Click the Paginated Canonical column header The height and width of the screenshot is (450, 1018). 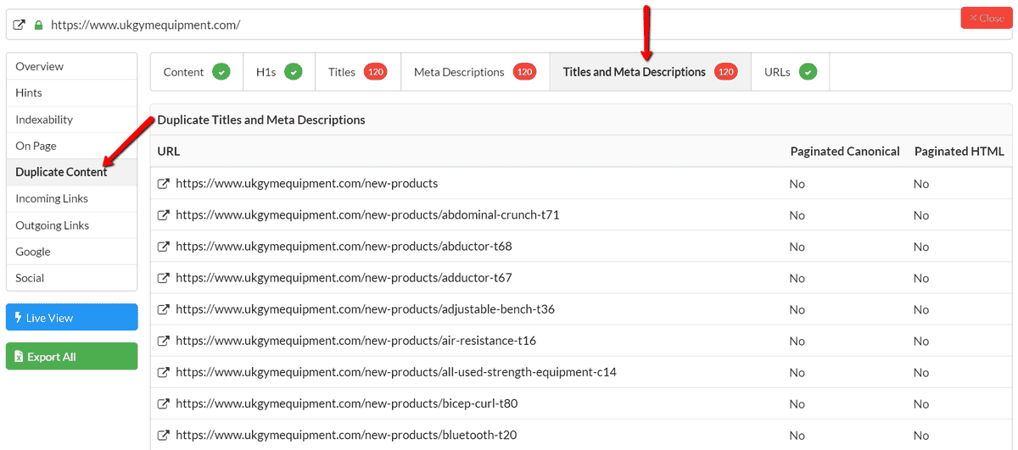click(845, 152)
